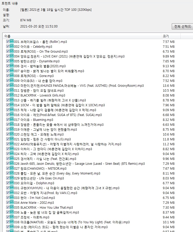Click MP3 icon of 024 허각 고백
The image size is (193, 232).
(x=12, y=154)
